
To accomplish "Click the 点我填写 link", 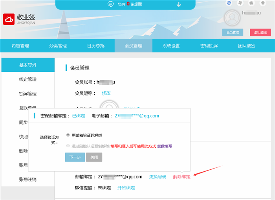I will point(164,146).
